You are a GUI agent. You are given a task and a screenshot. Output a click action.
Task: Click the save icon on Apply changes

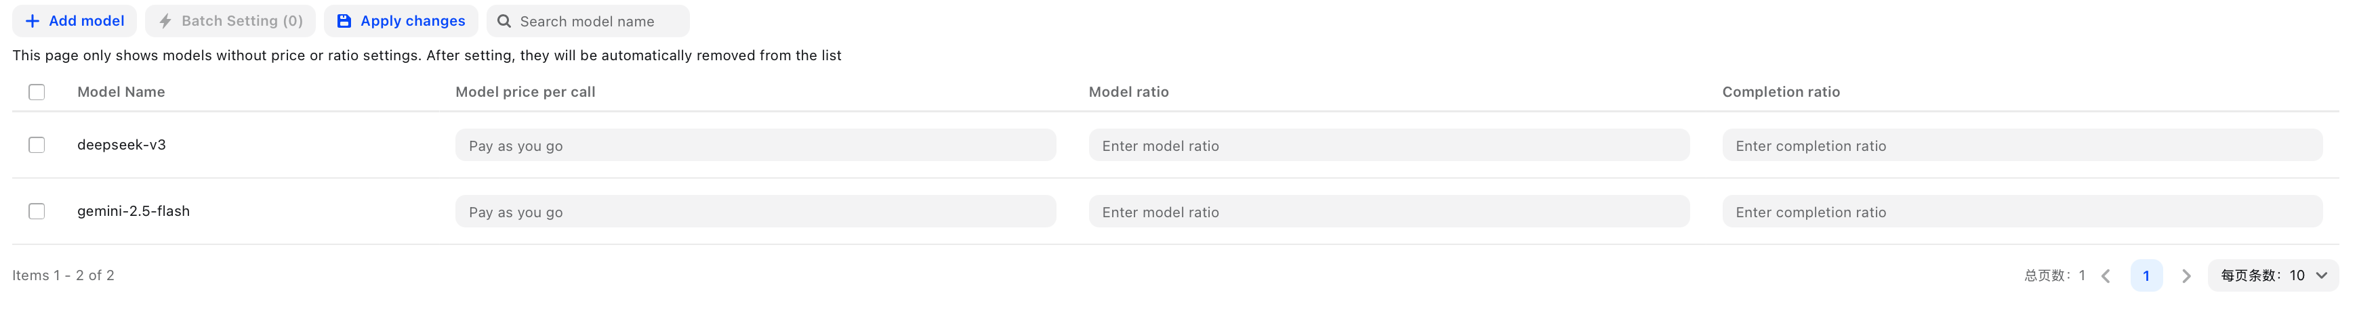pyautogui.click(x=344, y=21)
